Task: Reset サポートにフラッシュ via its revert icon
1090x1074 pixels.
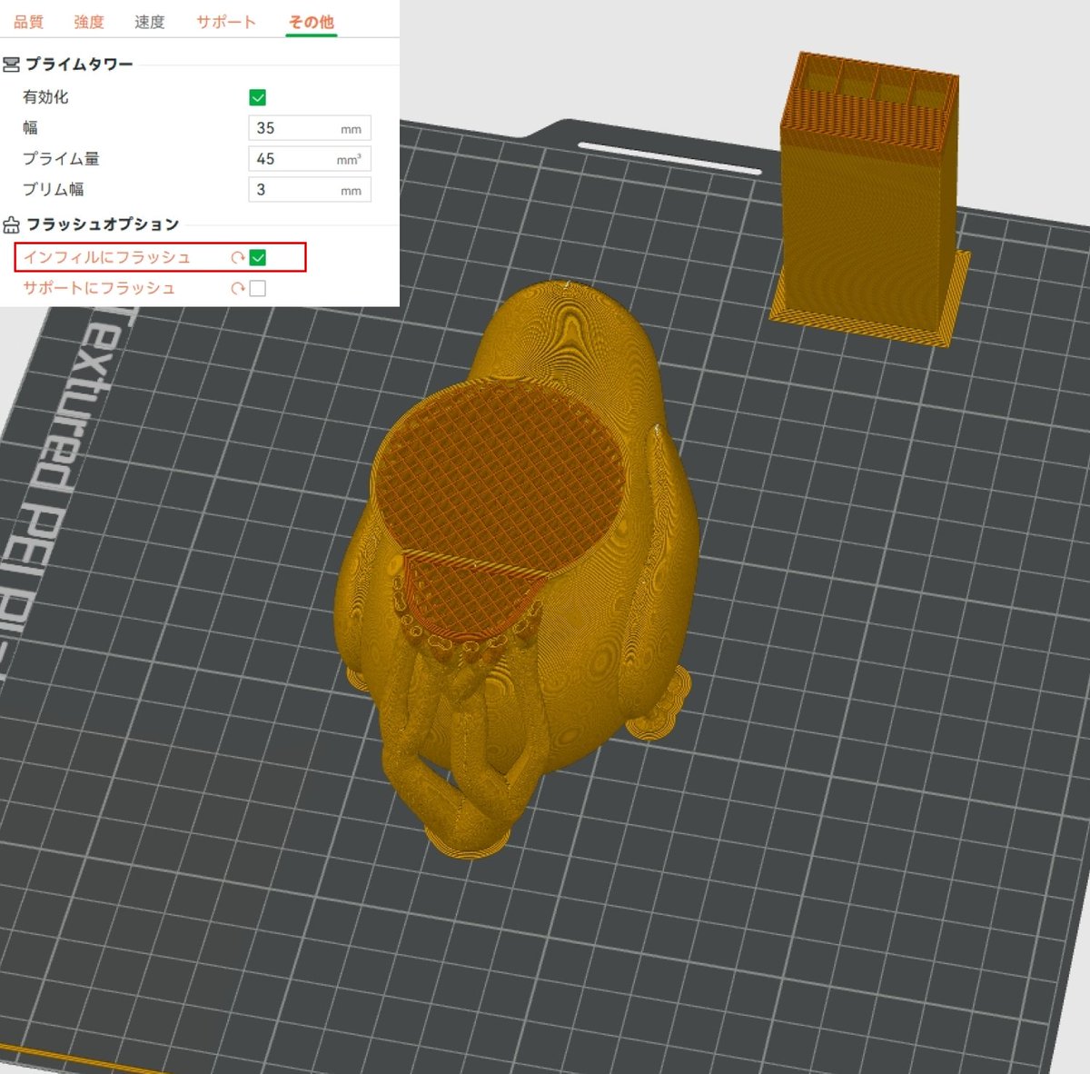Action: pos(238,288)
